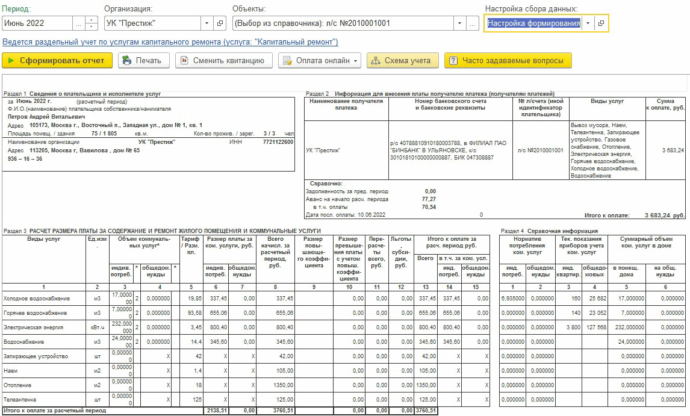Image resolution: width=690 pixels, height=416 pixels.
Task: Select the tariff value 93,58 for hot water
Action: [194, 313]
